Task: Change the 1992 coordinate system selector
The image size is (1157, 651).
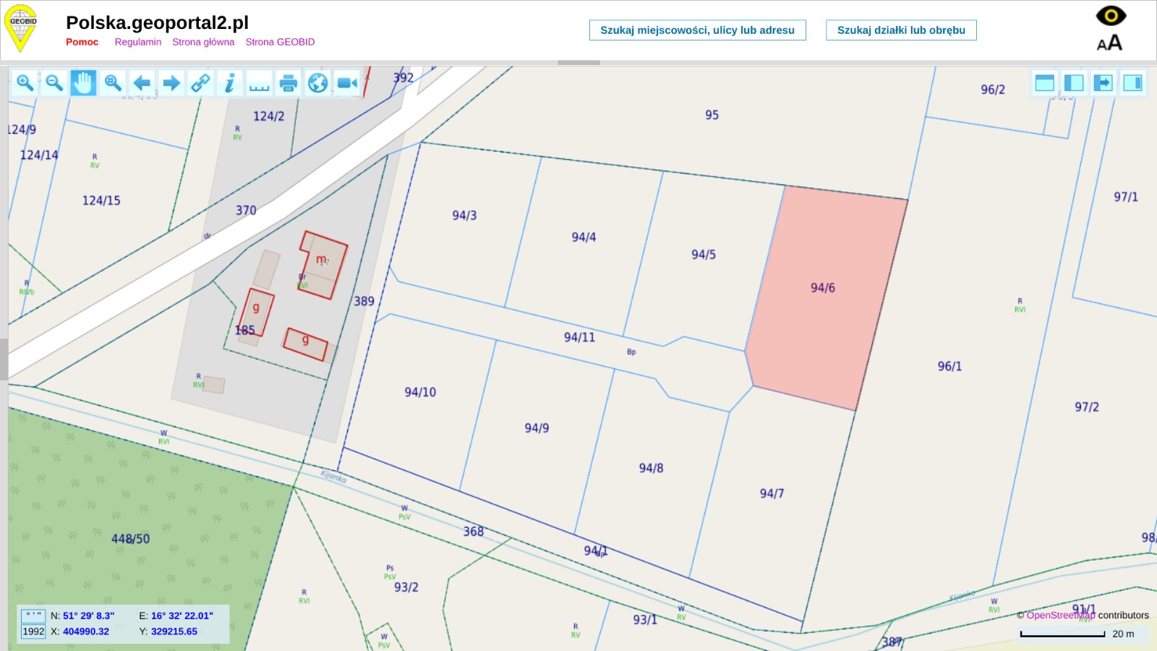Action: pos(33,631)
